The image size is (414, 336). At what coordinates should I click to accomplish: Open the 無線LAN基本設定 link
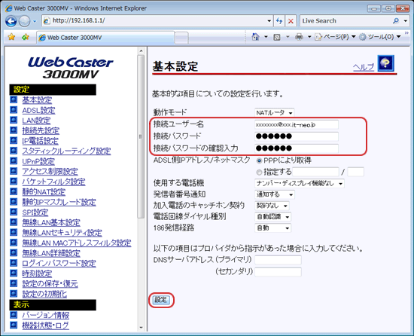[x=51, y=222]
